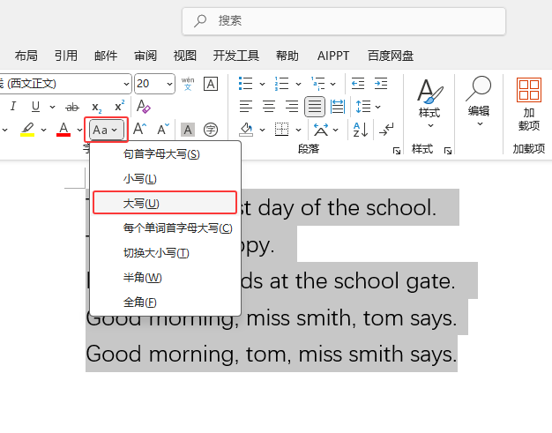The width and height of the screenshot is (552, 433).
Task: Click line spacing icon
Action: tap(363, 107)
